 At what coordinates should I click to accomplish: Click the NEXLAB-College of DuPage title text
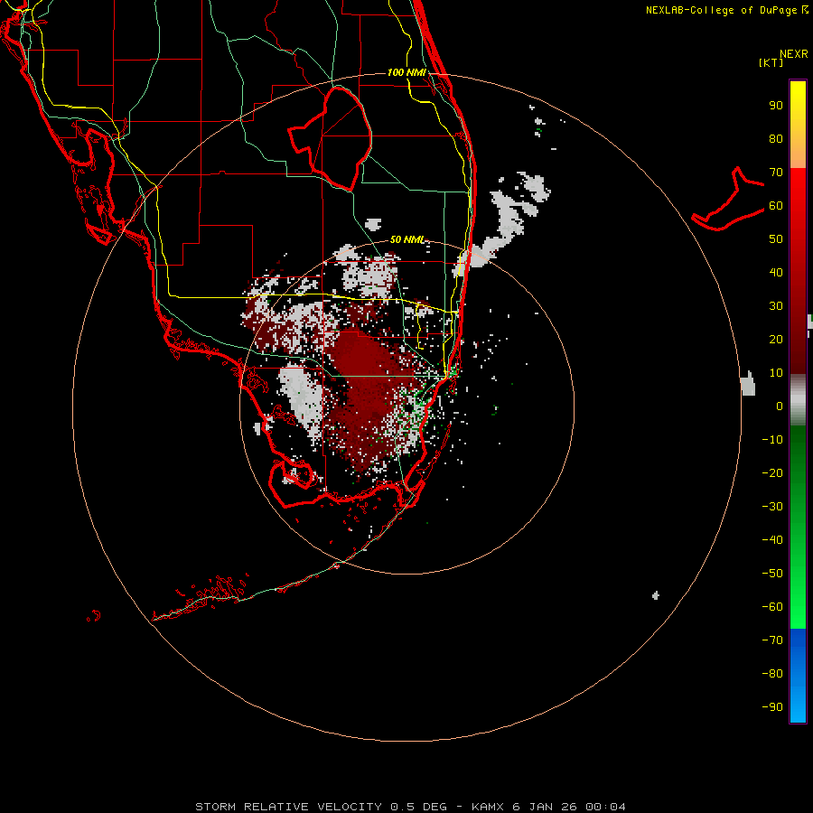[x=721, y=10]
